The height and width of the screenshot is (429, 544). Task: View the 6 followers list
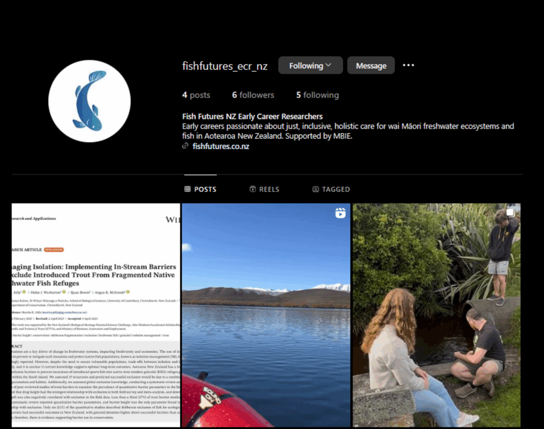(253, 95)
